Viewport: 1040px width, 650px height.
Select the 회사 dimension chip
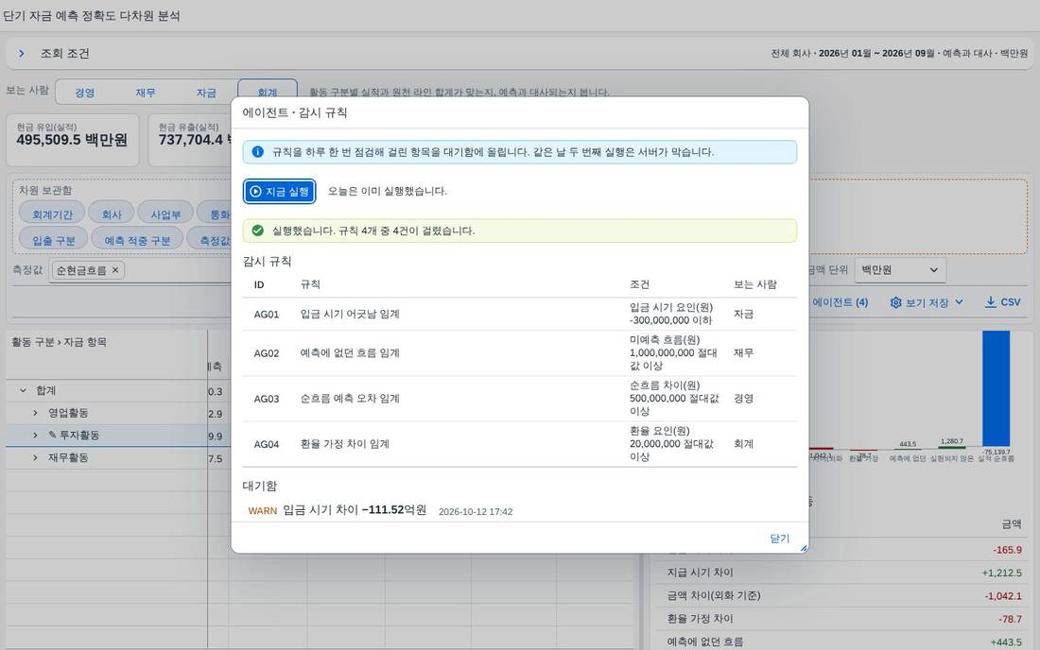tap(112, 214)
